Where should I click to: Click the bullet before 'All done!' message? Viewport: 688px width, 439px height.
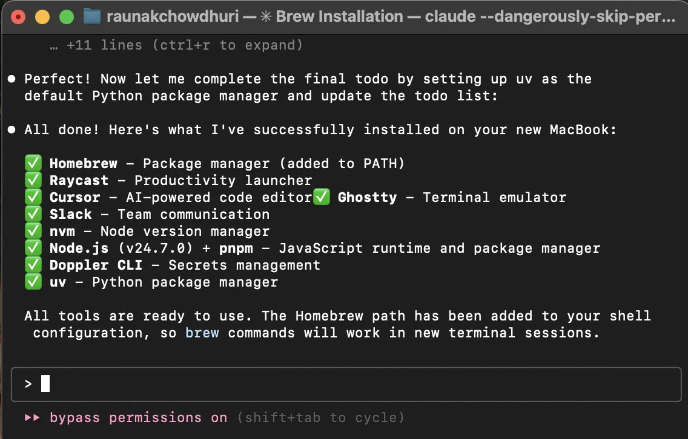12,129
